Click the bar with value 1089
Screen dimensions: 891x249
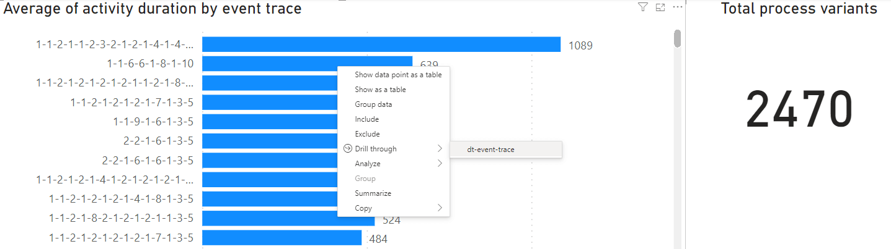click(x=381, y=44)
